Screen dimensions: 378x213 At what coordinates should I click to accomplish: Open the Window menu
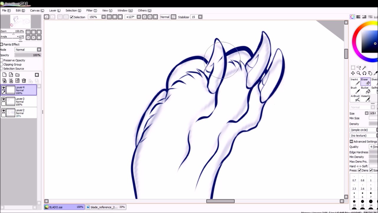point(125,10)
